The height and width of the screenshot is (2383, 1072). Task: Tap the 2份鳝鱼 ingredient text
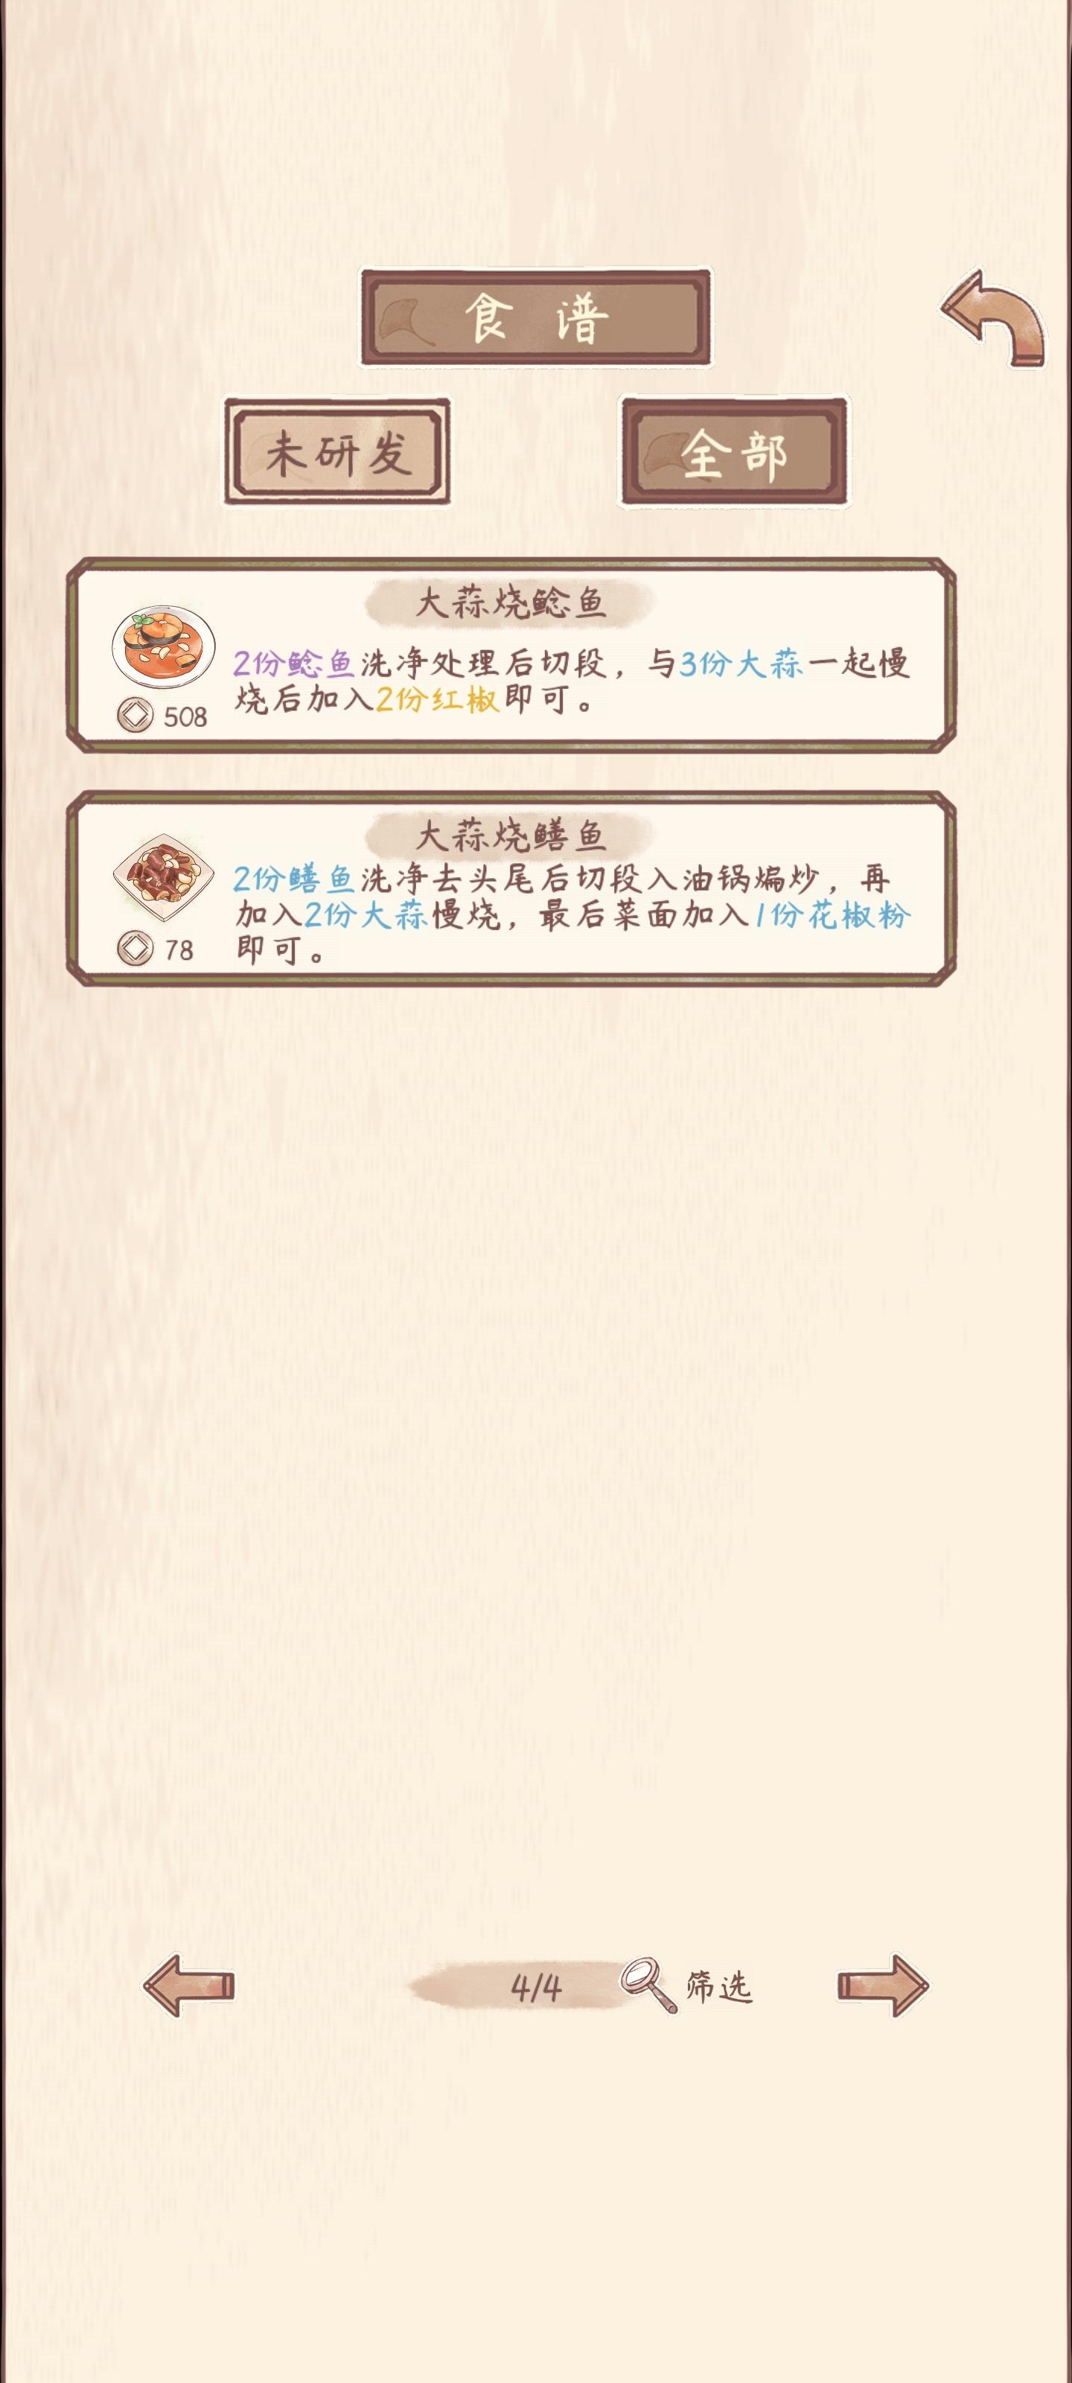pos(294,878)
